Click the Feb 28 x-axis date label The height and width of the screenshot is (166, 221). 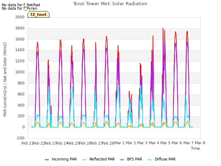pos(108,143)
